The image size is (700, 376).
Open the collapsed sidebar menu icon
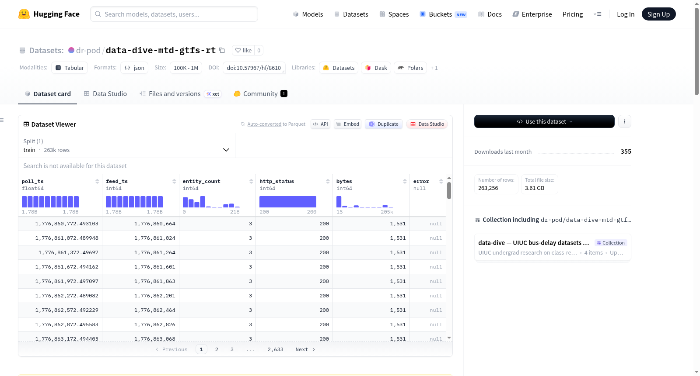[2, 120]
